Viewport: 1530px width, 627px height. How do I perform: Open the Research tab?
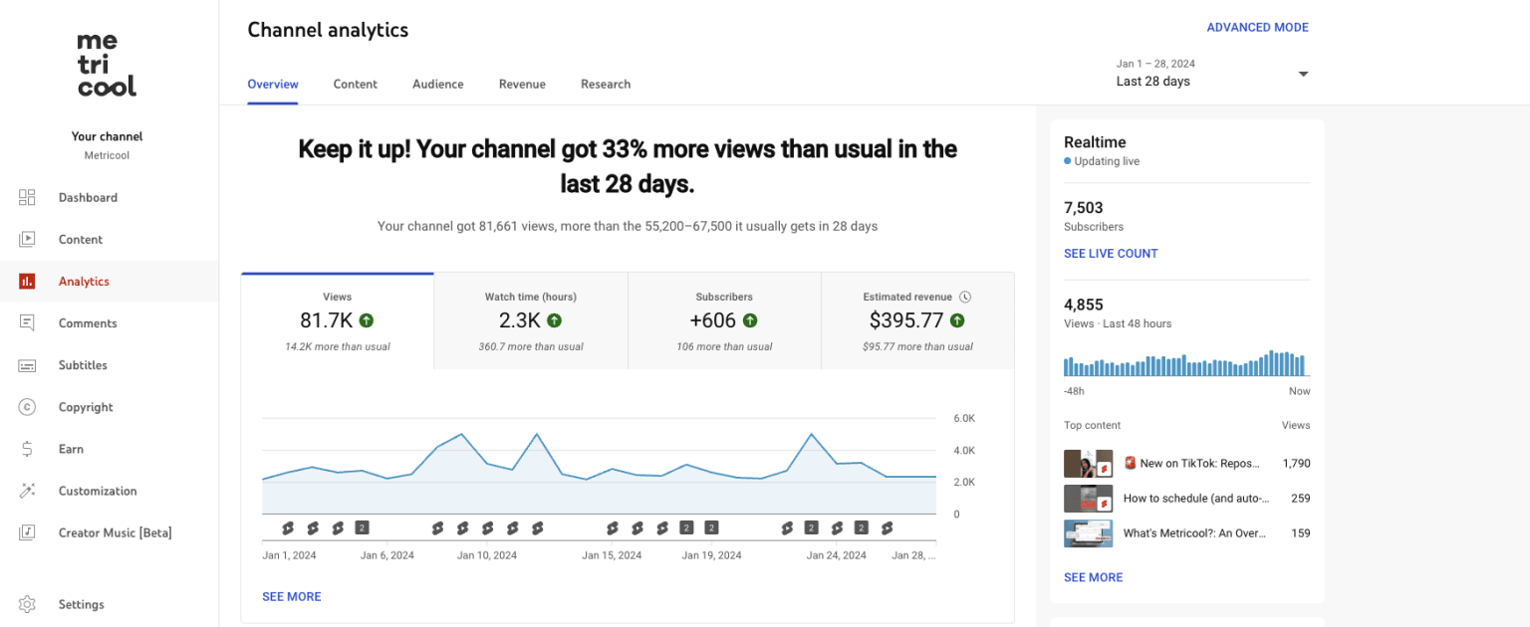(x=606, y=84)
